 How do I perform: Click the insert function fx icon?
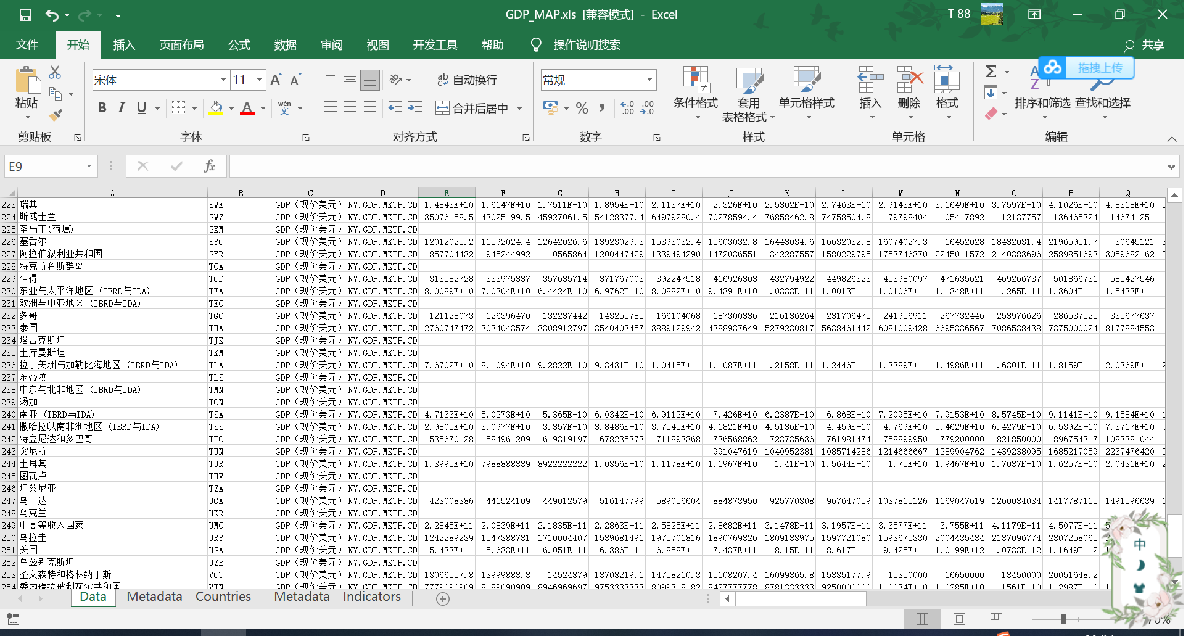[x=209, y=166]
